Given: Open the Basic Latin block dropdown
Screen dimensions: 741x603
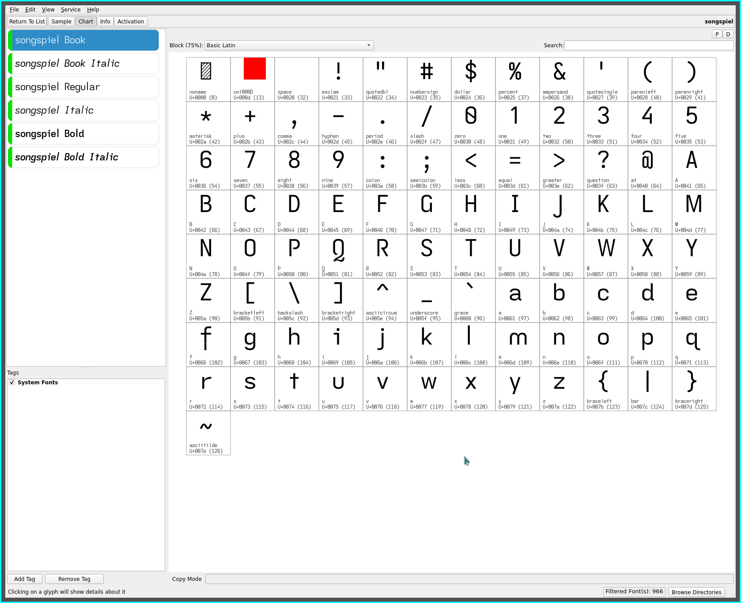Looking at the screenshot, I should coord(289,46).
